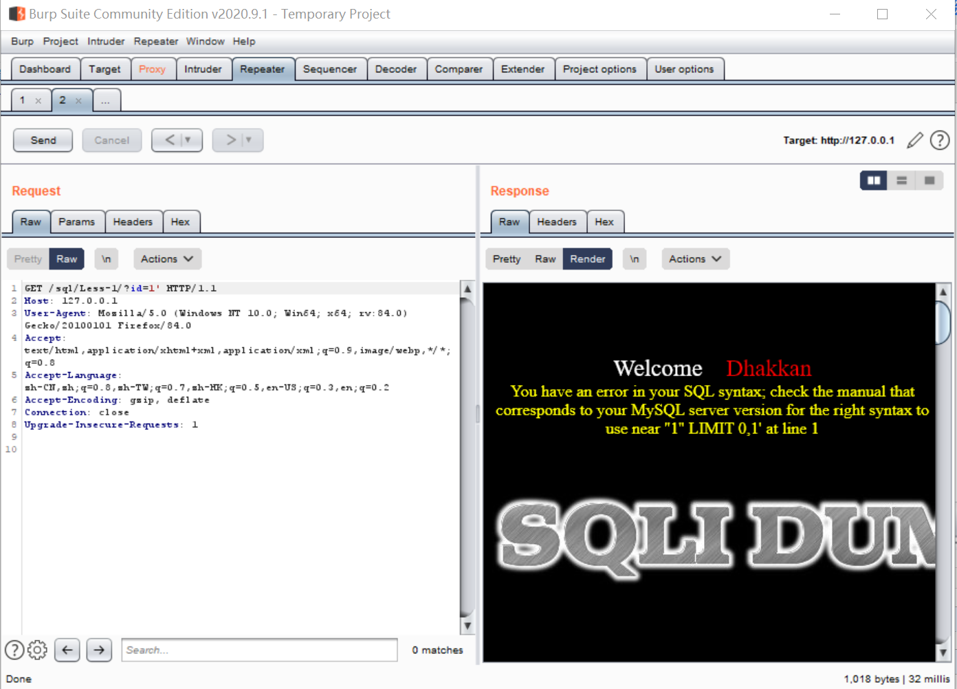957x689 pixels.
Task: Go back to the previous request in history
Action: point(170,140)
